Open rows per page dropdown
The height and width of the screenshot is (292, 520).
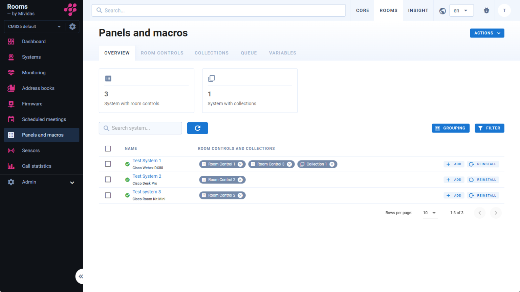(x=430, y=213)
